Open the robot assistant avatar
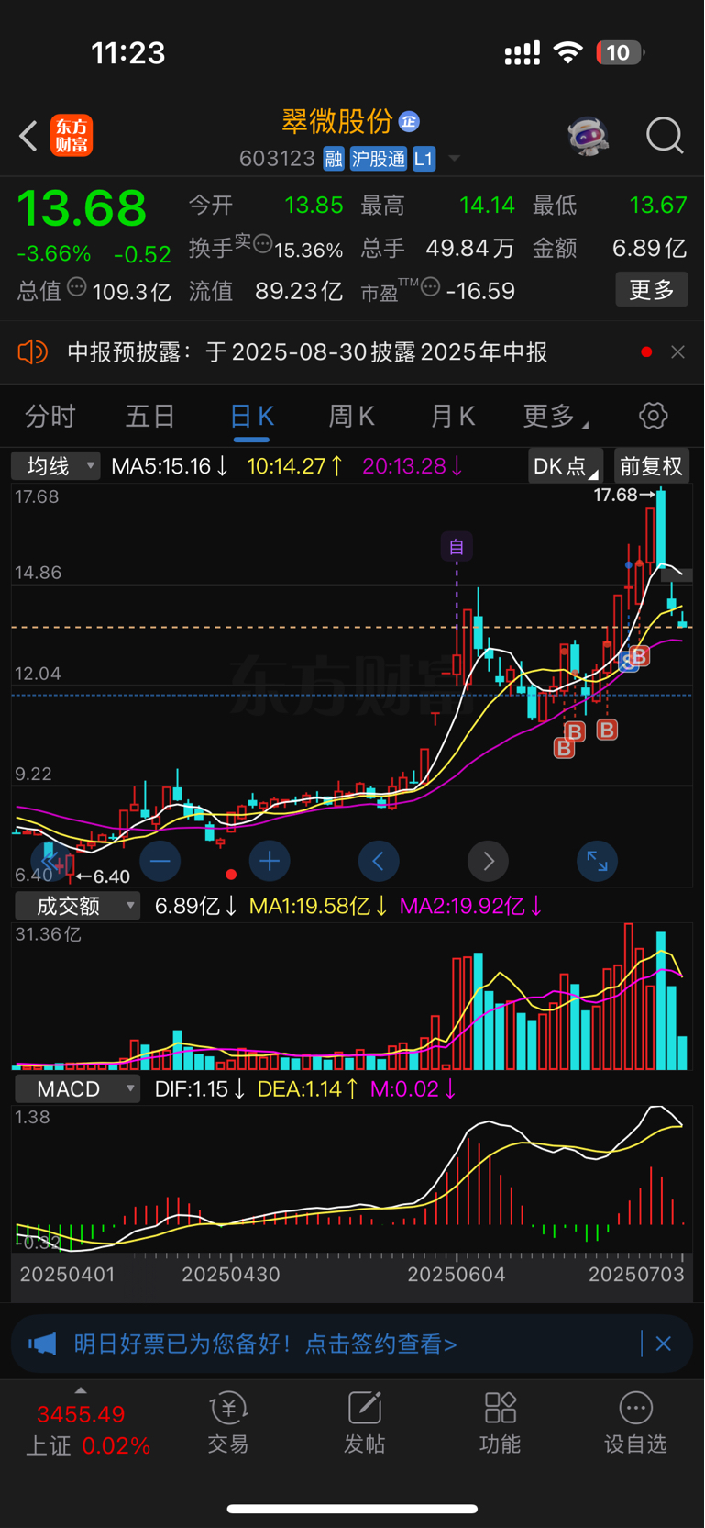The height and width of the screenshot is (1528, 705). [x=588, y=136]
